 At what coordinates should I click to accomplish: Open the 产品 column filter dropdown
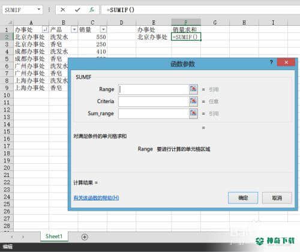pos(74,30)
